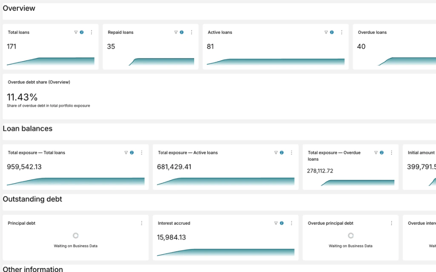
Task: Open the filter icon on Repaid loans card
Action: tap(176, 32)
